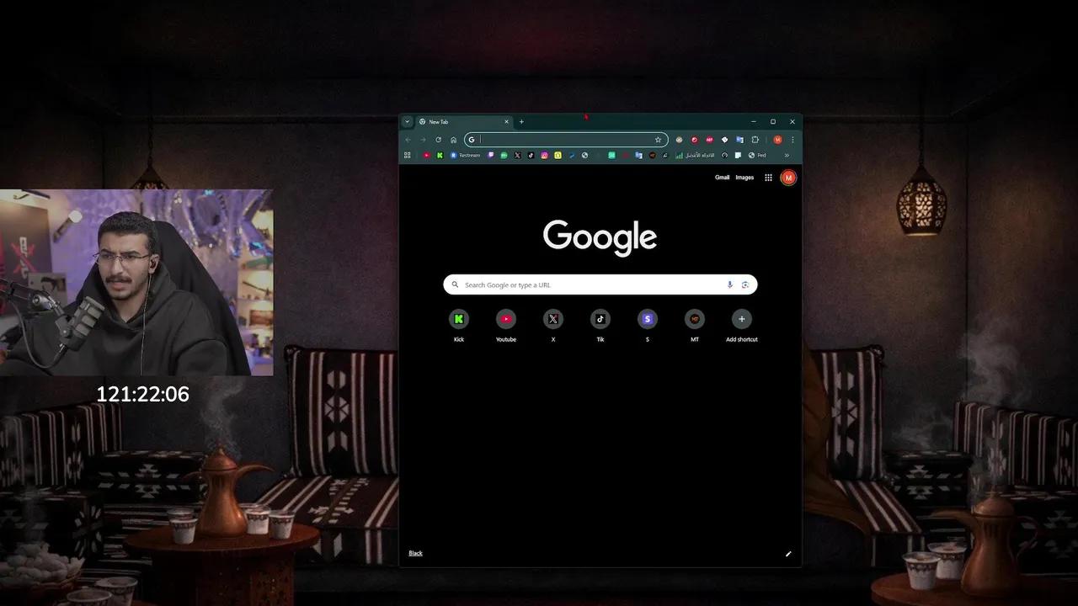Open the Google apps grid
The image size is (1078, 606).
coord(768,178)
